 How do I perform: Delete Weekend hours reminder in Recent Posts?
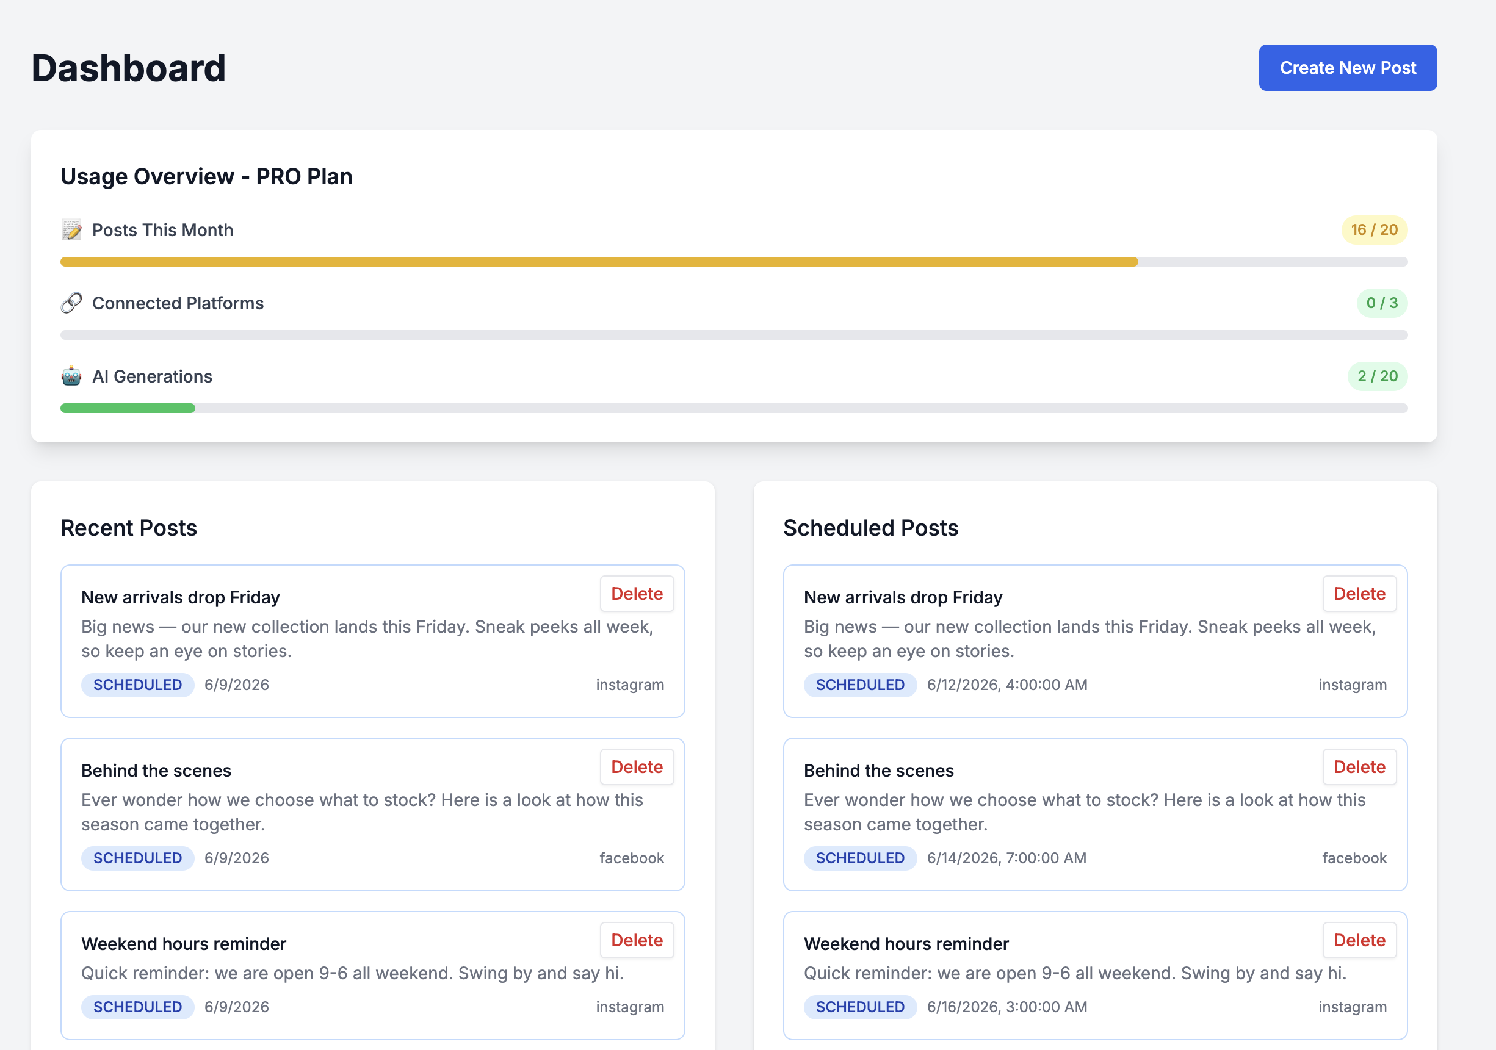pyautogui.click(x=637, y=940)
